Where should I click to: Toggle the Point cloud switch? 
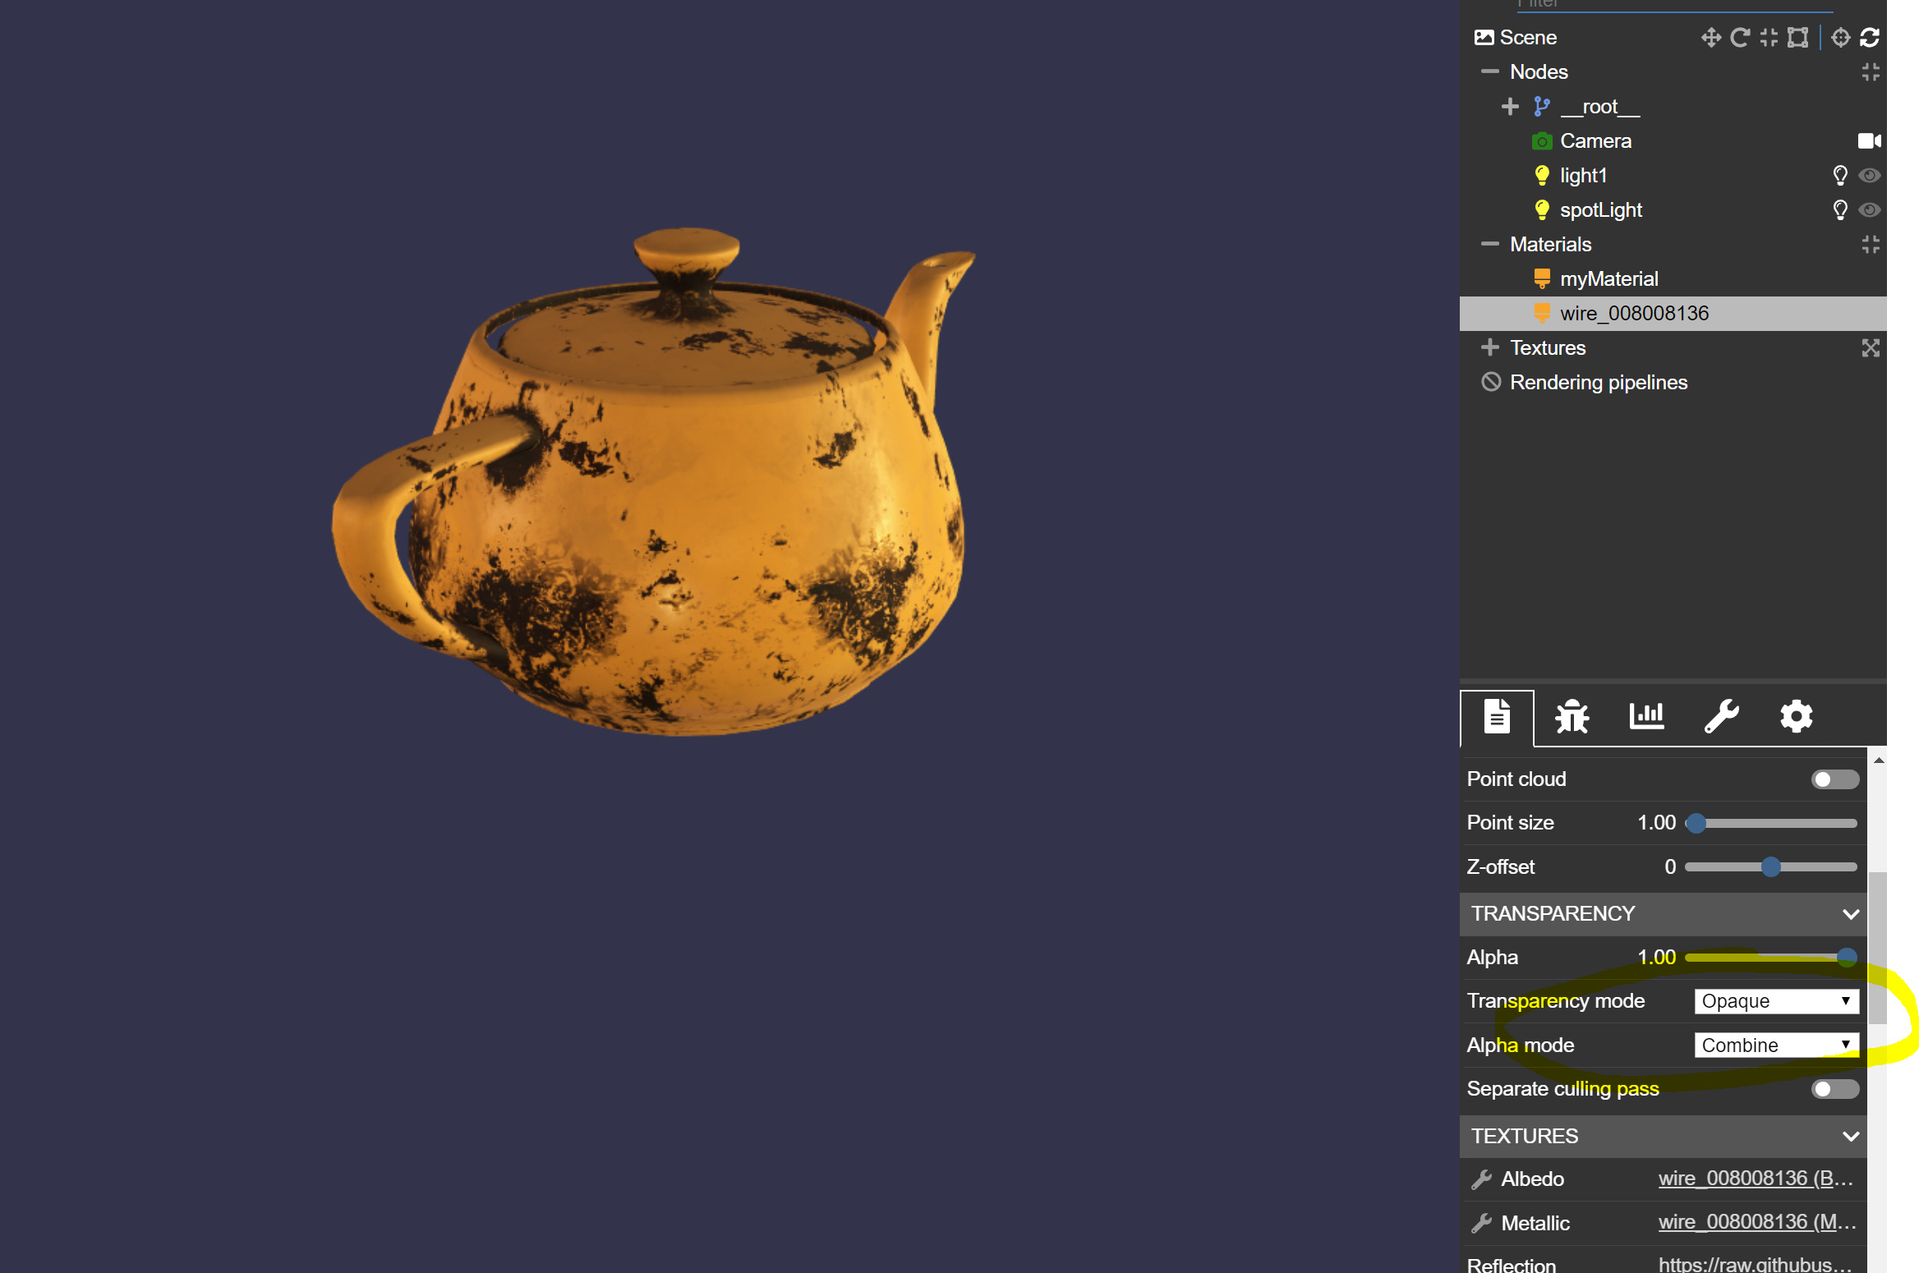tap(1834, 779)
